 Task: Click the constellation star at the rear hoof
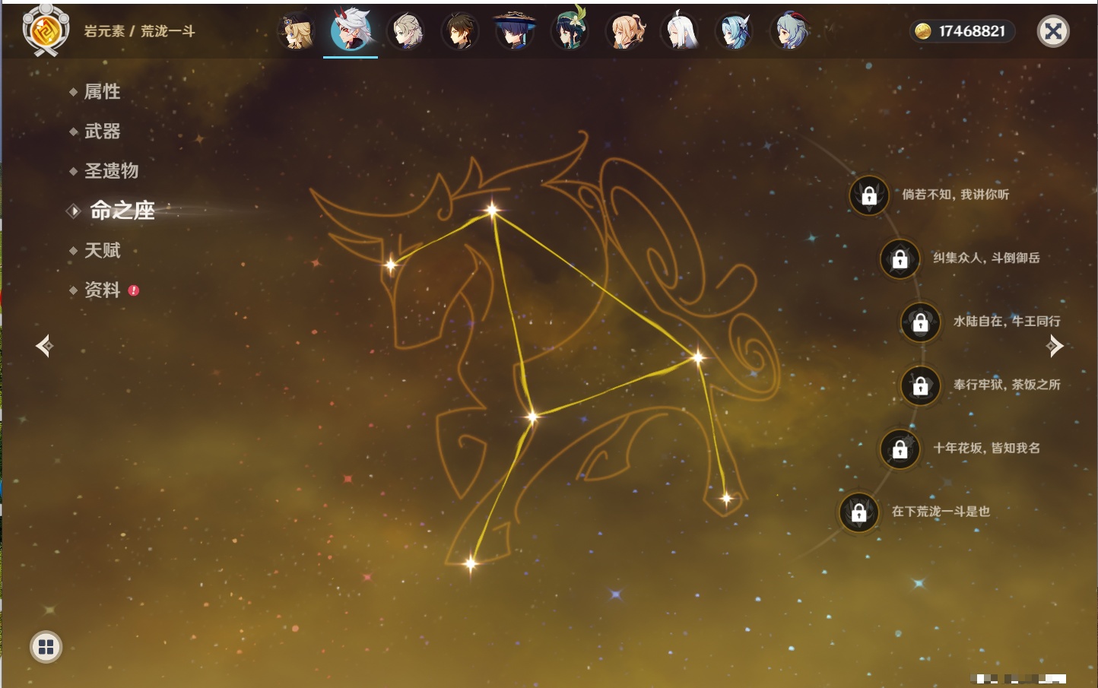[x=726, y=499]
